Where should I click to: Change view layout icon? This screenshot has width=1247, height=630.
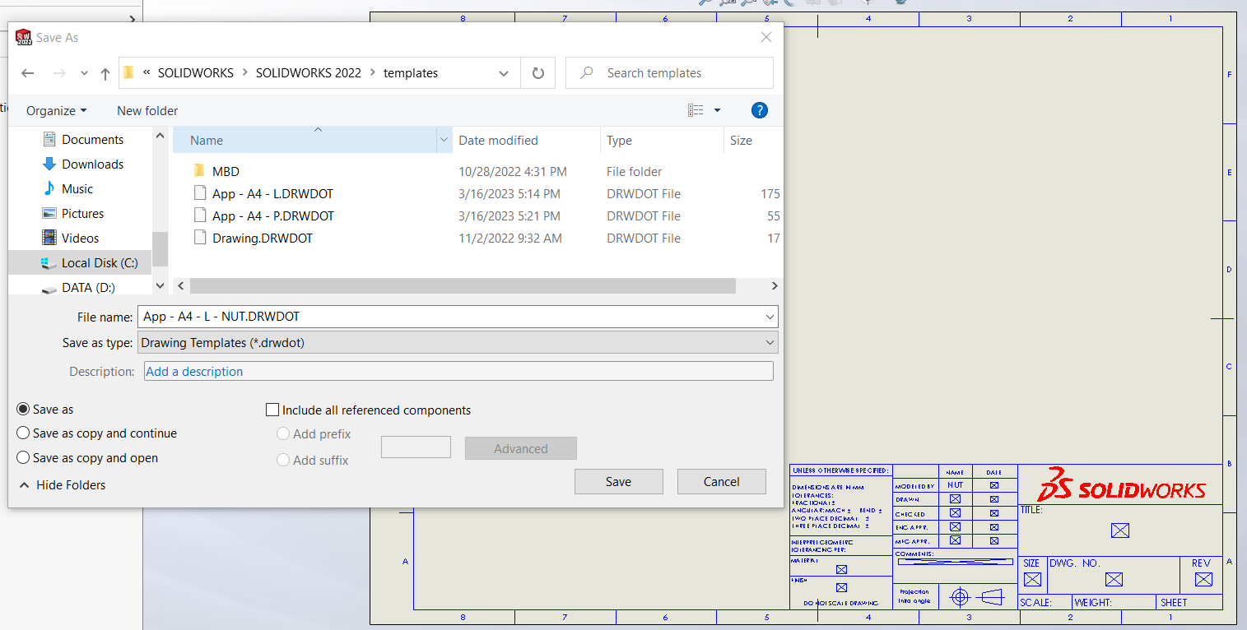point(696,110)
